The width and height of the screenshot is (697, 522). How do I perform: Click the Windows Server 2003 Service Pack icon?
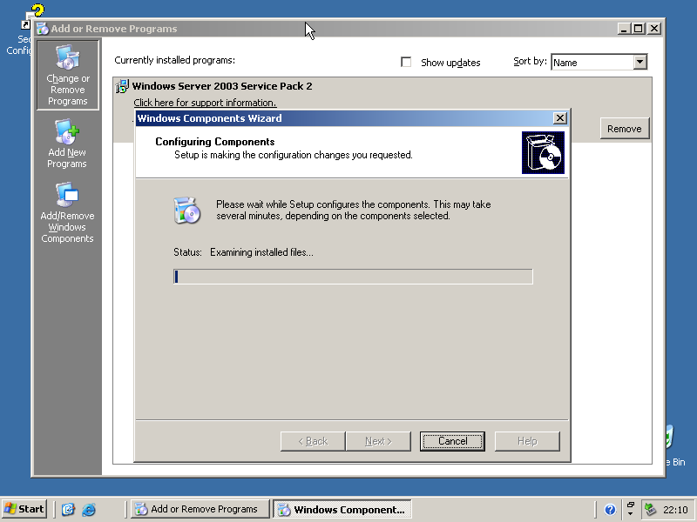122,86
